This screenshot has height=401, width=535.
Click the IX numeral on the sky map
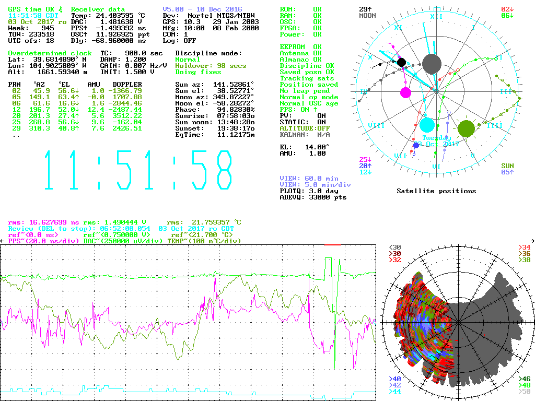tap(364, 92)
